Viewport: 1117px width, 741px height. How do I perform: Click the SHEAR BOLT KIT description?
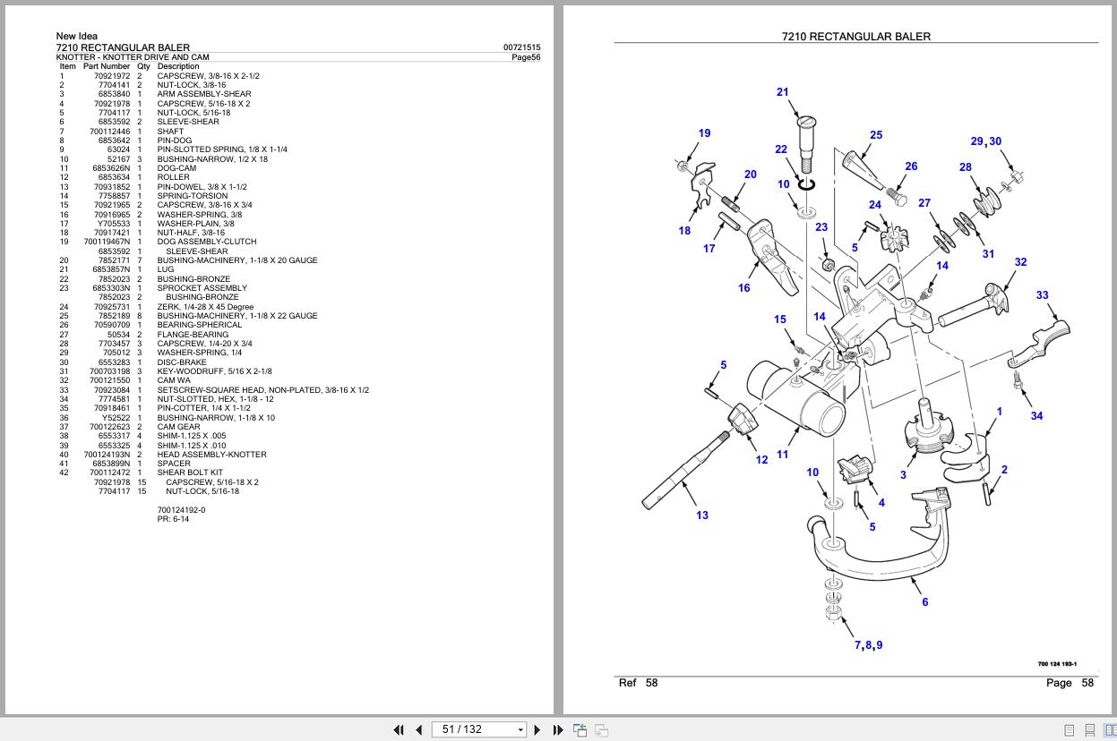[191, 473]
